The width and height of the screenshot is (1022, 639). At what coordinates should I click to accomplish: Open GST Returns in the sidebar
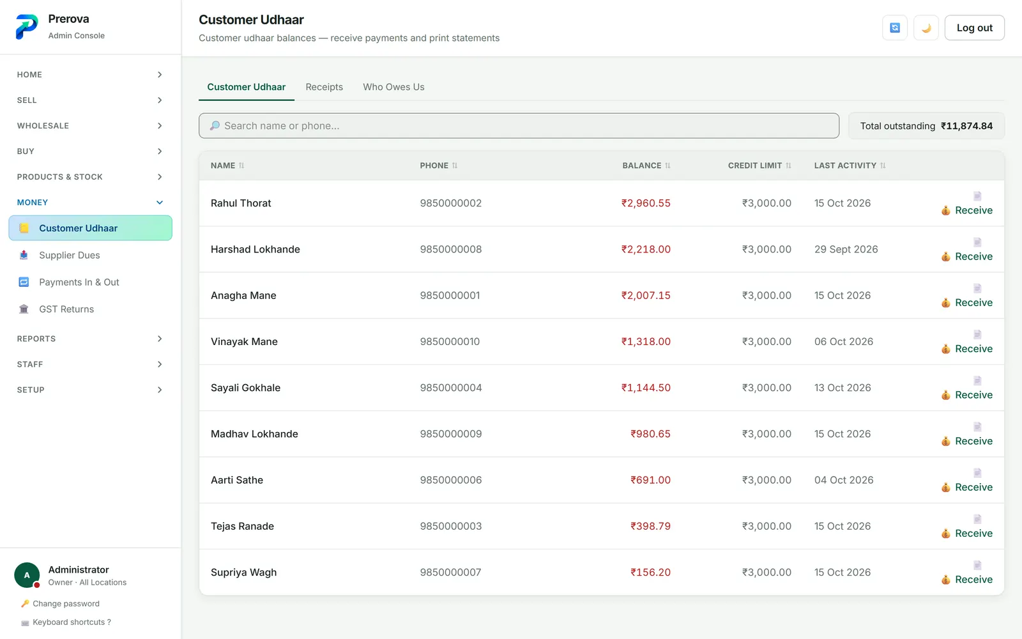(x=90, y=309)
